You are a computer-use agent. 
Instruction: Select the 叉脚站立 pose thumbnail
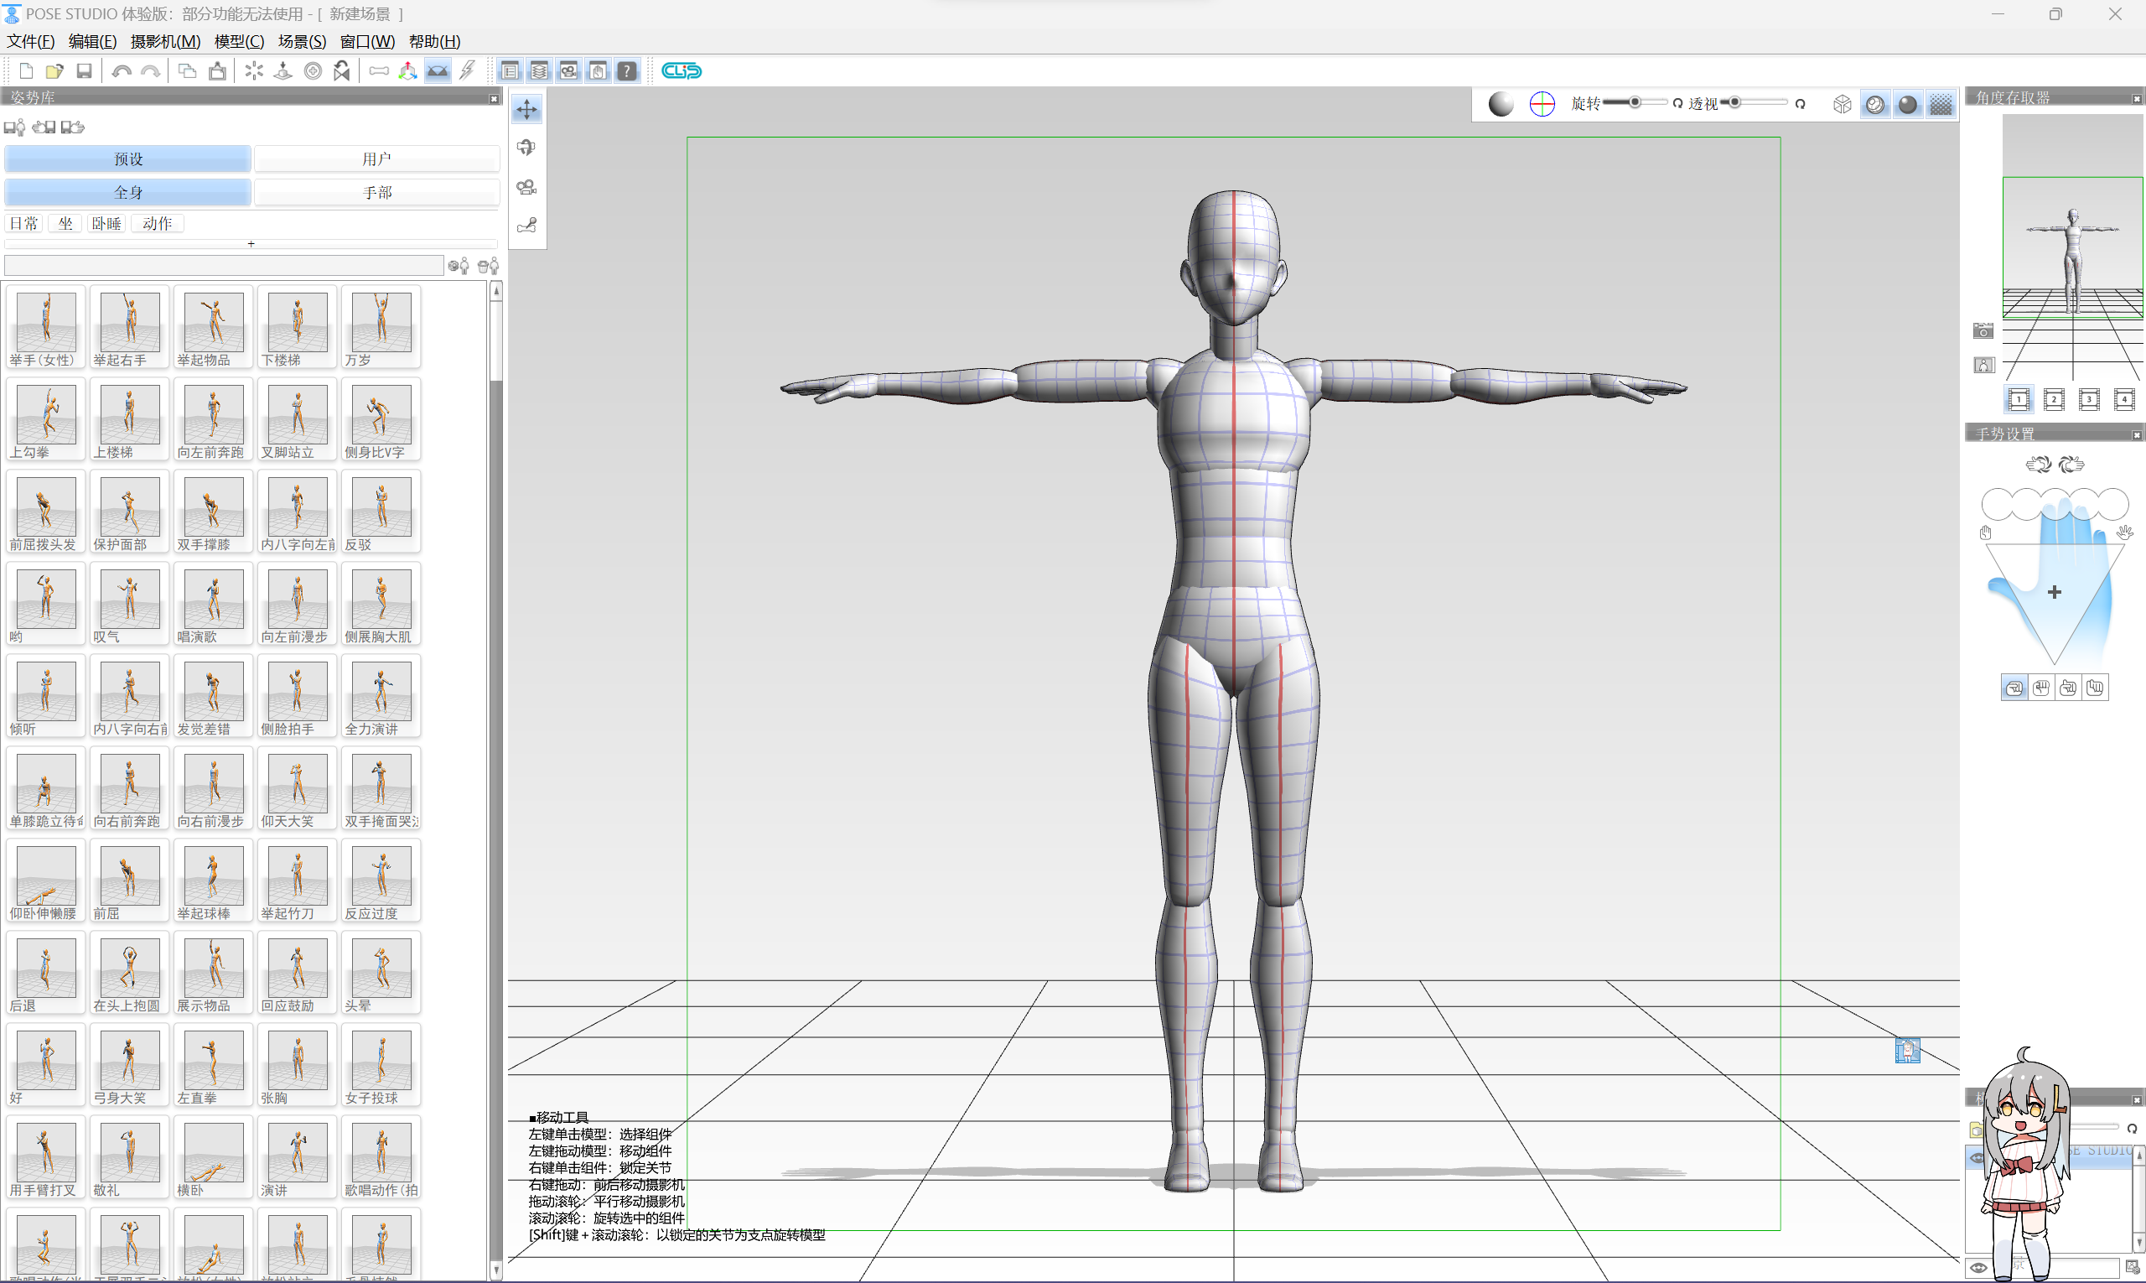tap(298, 420)
